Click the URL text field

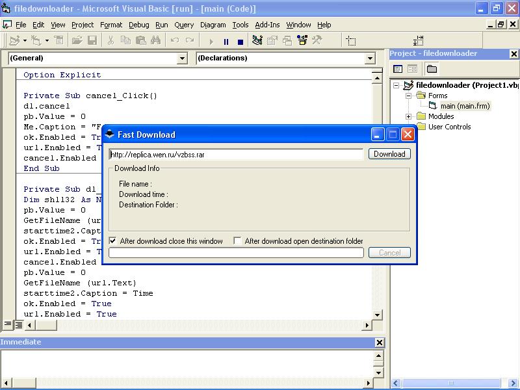coord(236,155)
